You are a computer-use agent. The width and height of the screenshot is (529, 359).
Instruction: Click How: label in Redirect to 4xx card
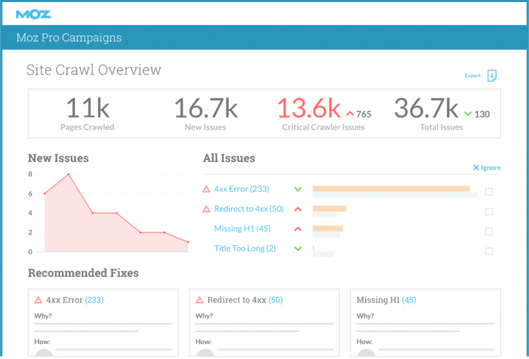point(203,342)
